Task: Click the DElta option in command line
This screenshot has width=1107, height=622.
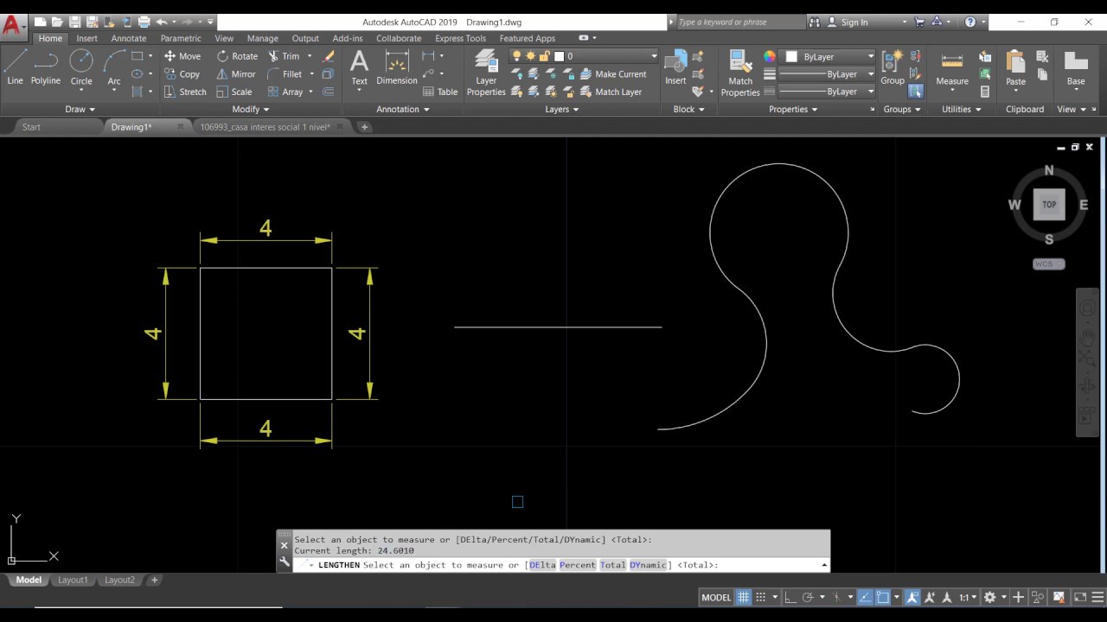Action: coord(541,565)
